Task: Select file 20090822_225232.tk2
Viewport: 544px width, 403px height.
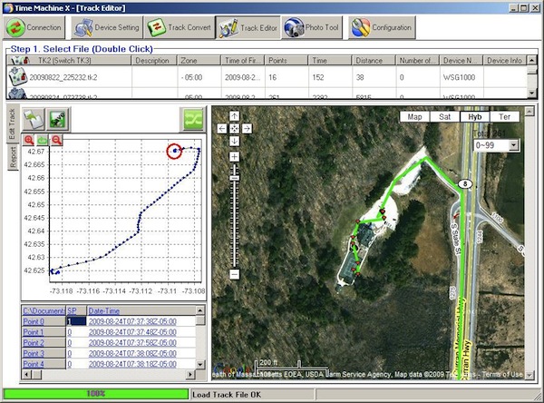Action: pyautogui.click(x=63, y=77)
